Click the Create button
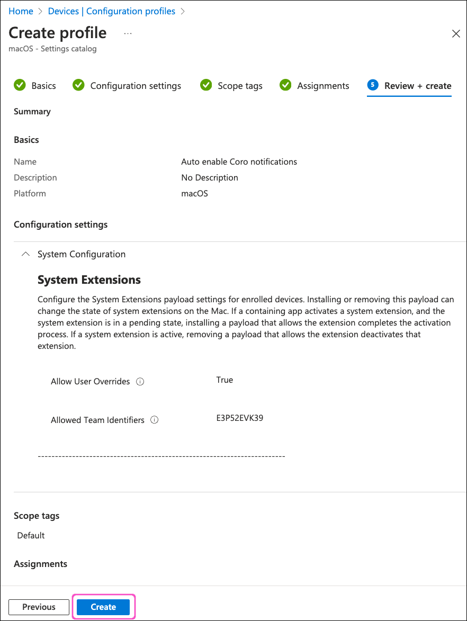This screenshot has height=621, width=467. click(103, 607)
